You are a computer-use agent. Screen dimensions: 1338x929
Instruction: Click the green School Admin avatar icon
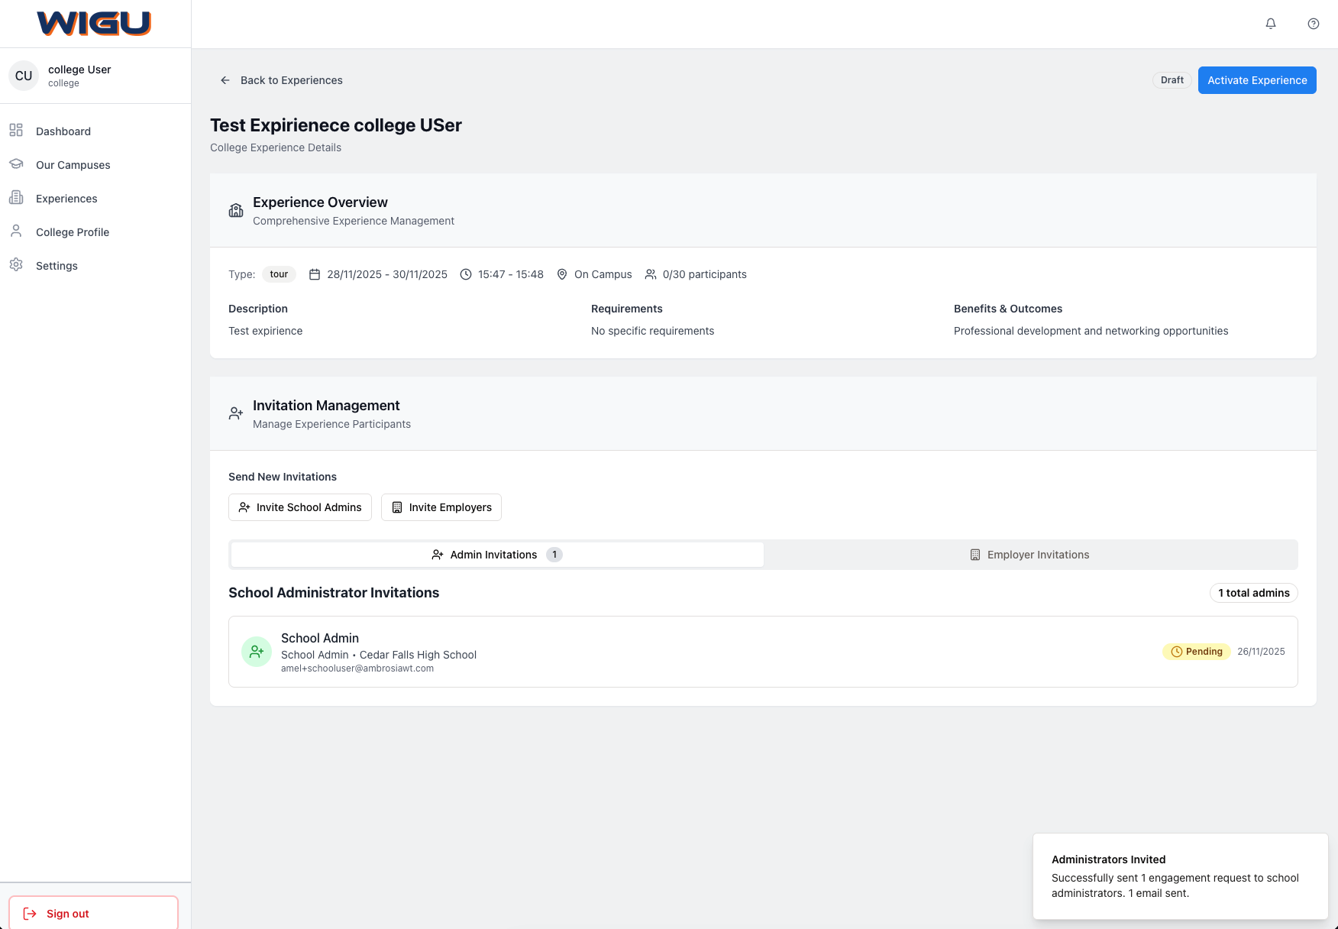(257, 652)
